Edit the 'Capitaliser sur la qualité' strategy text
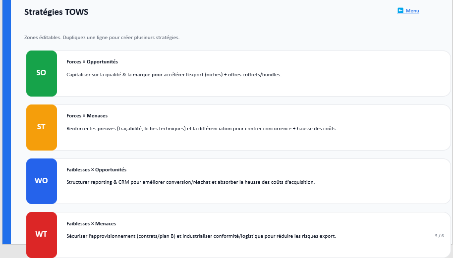The height and width of the screenshot is (258, 453). [173, 74]
